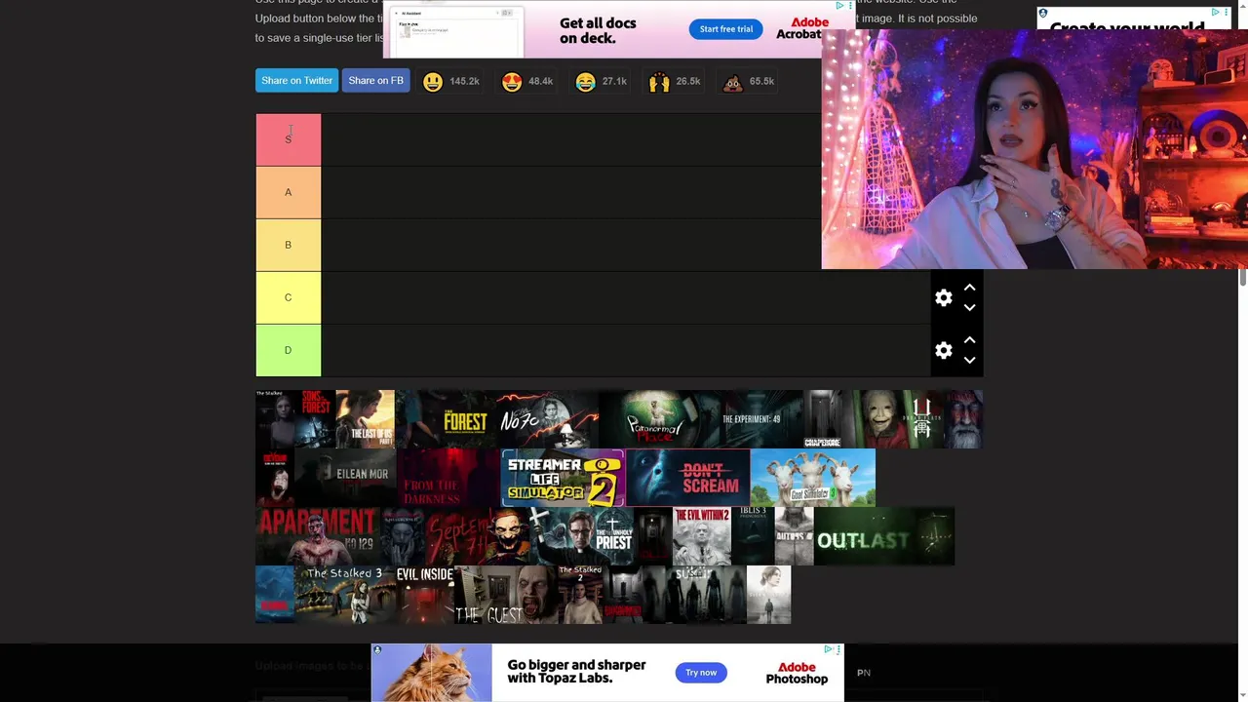Click the laughing face reaction emoji
The image size is (1248, 702).
point(585,82)
